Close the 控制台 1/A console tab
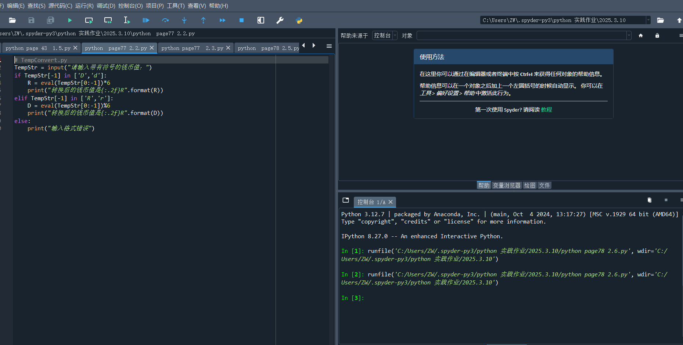683x345 pixels. point(391,202)
